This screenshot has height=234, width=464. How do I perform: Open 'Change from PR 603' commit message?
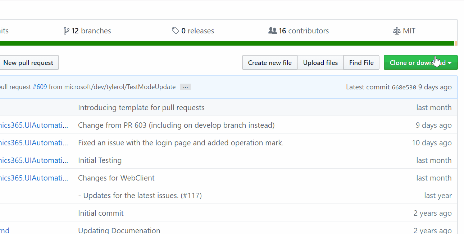click(176, 125)
